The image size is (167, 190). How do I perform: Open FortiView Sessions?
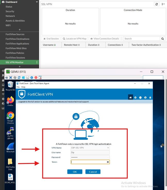click(x=15, y=58)
